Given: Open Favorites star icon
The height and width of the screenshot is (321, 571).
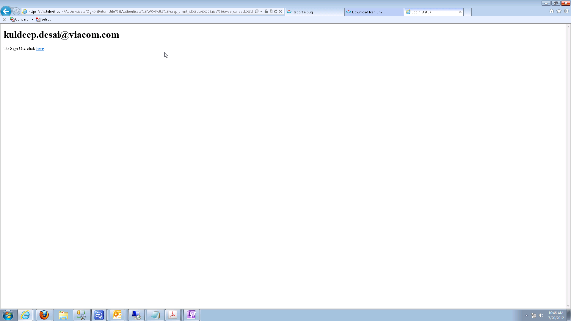Looking at the screenshot, I should click(559, 11).
